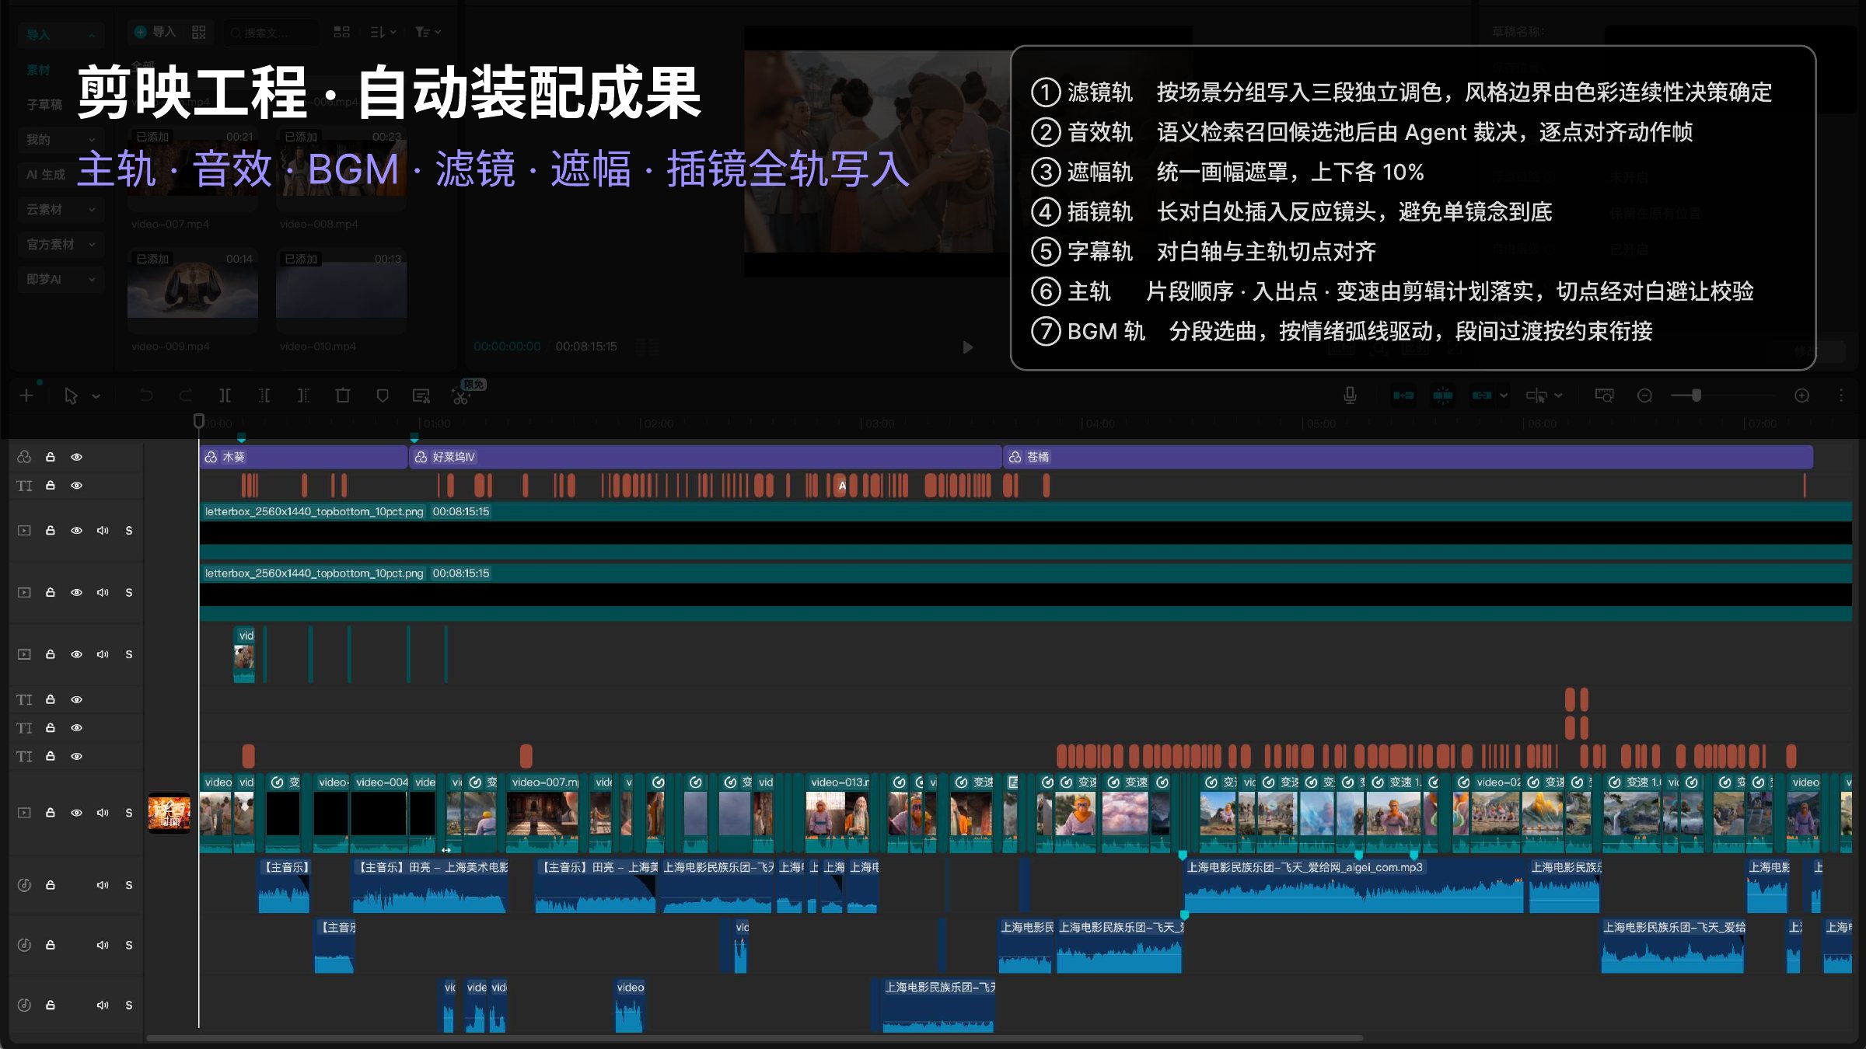This screenshot has width=1866, height=1049.
Task: Select the 飞天_爱给网_aigei_com.mp3 audio clip
Action: coord(1354,886)
